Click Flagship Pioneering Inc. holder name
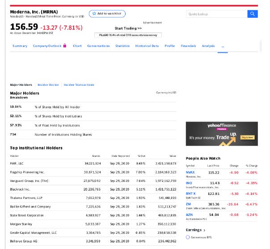Viewport: 270px width, 249px height. (27, 172)
